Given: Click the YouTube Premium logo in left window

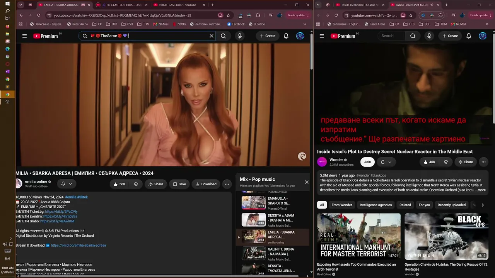Looking at the screenshot, I should click(46, 36).
